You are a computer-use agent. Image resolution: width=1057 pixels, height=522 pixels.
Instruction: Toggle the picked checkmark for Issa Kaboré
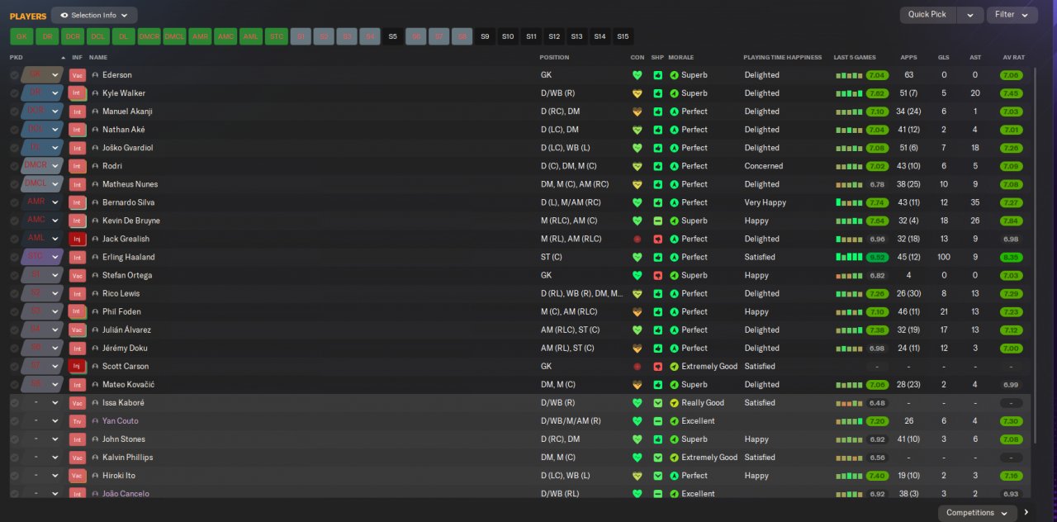click(14, 402)
